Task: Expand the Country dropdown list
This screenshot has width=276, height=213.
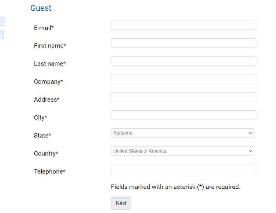Action: 182,151
